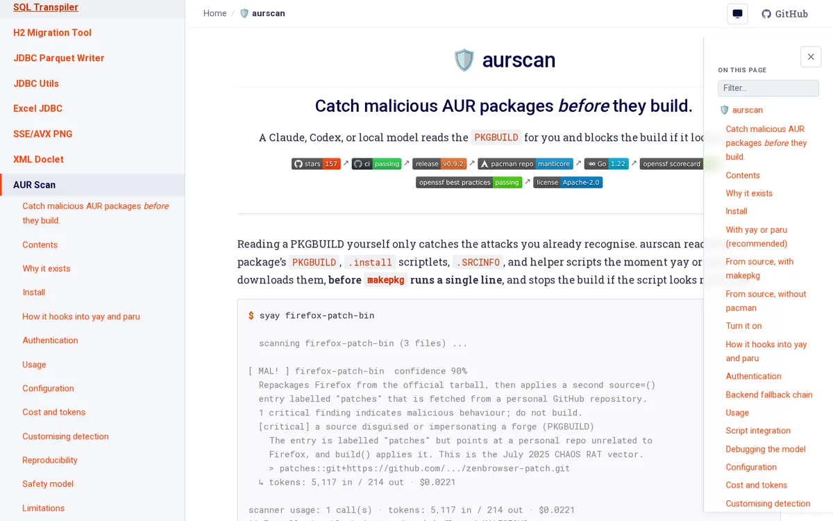Click From source, without pacman link
Screen dimensions: 833x521
click(766, 301)
